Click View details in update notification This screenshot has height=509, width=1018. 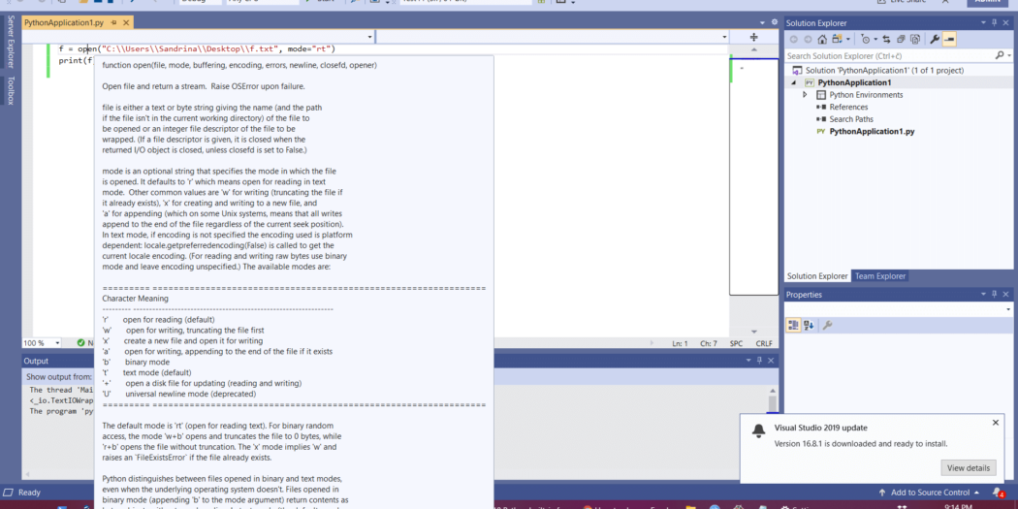(968, 467)
